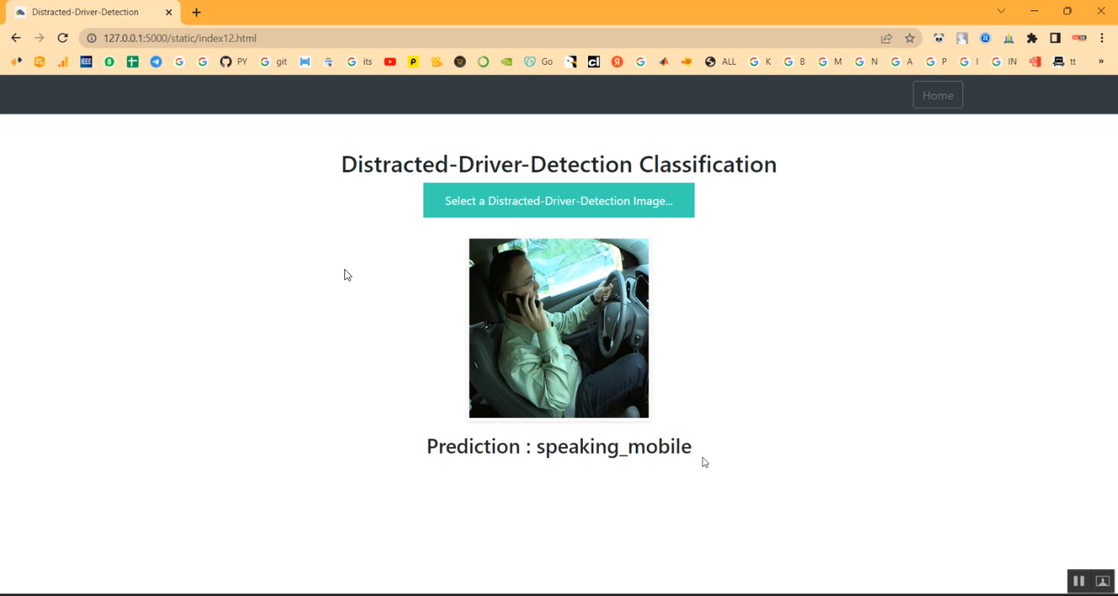
Task: Open the tab search dropdown arrow
Action: (x=1001, y=11)
